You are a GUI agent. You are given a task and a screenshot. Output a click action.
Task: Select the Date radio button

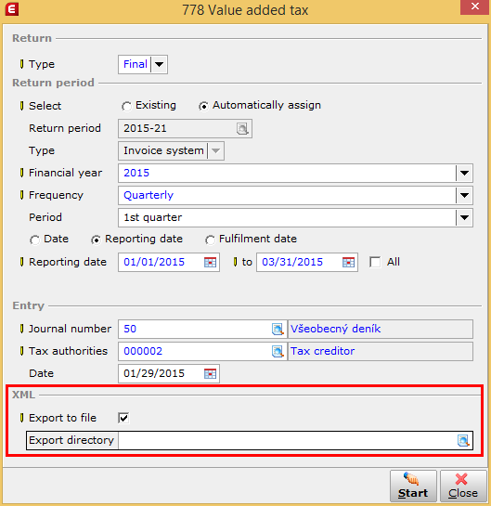tap(34, 240)
